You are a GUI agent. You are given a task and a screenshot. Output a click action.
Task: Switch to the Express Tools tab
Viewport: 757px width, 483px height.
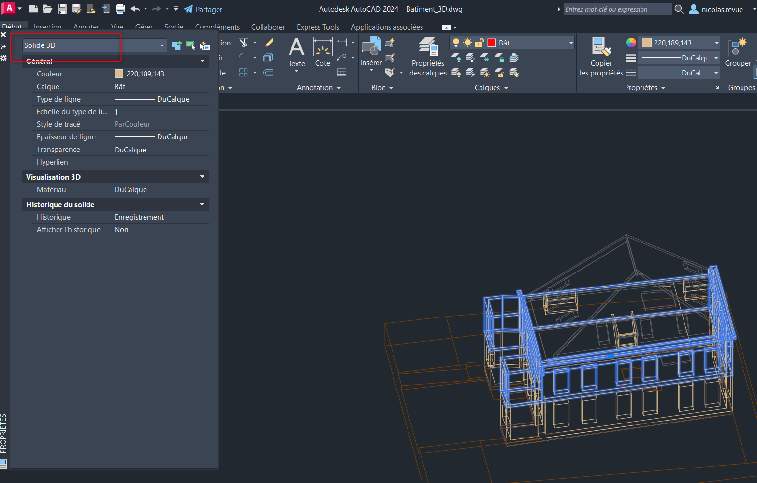pos(318,27)
